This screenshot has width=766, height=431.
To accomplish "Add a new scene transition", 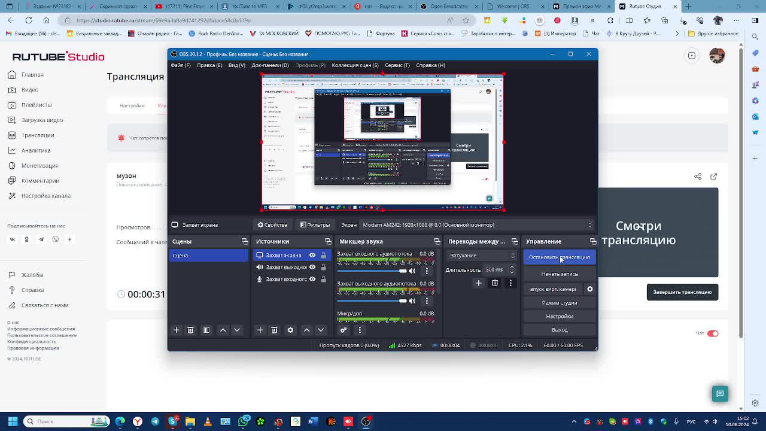I will (478, 283).
